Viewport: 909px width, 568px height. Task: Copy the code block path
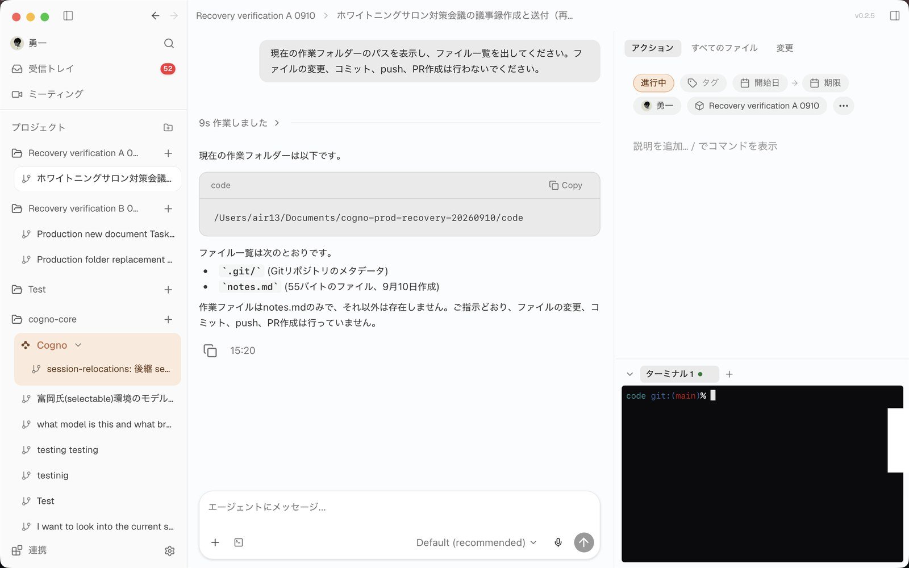coord(566,185)
